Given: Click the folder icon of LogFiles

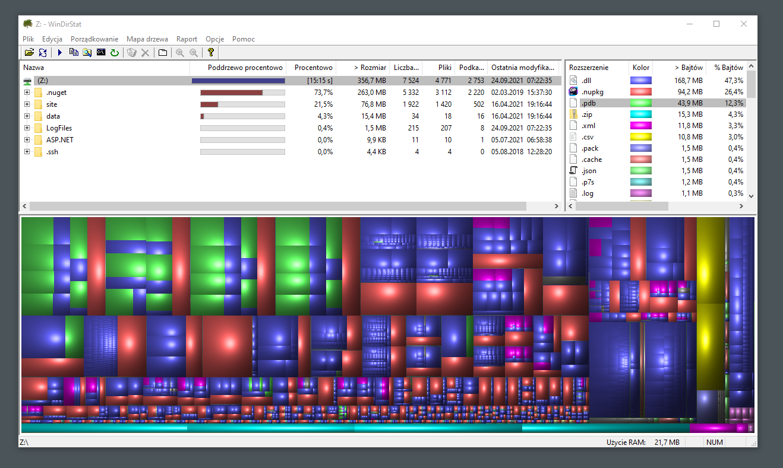Looking at the screenshot, I should 39,128.
